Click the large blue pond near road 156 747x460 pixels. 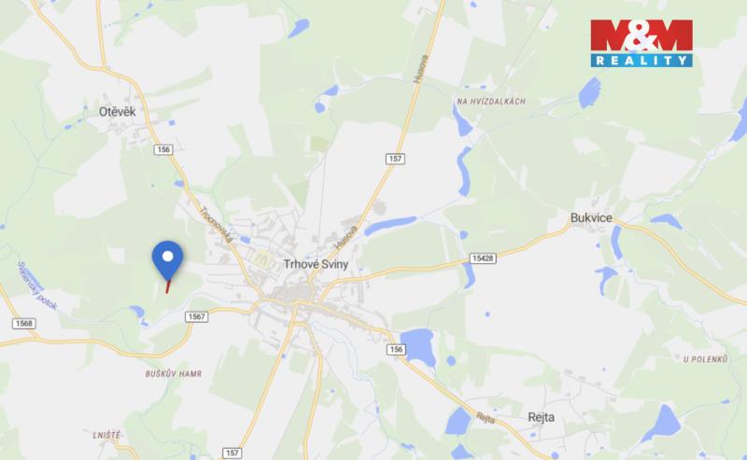tap(418, 347)
